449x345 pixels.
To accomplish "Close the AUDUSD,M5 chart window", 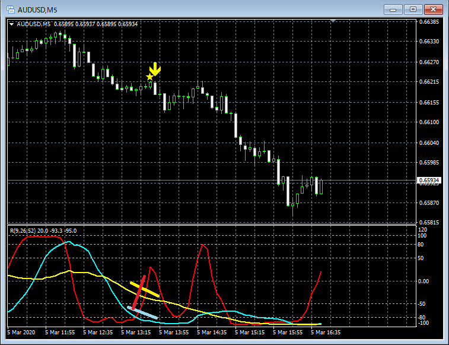I will [x=434, y=10].
